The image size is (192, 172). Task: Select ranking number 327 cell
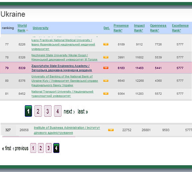pos(8,130)
